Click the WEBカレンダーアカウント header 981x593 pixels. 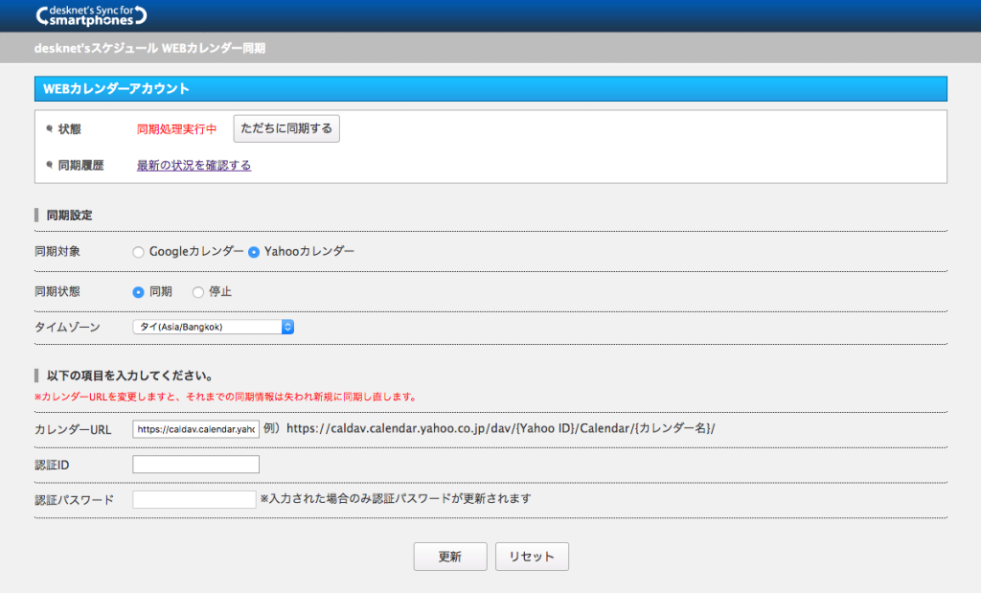[490, 89]
